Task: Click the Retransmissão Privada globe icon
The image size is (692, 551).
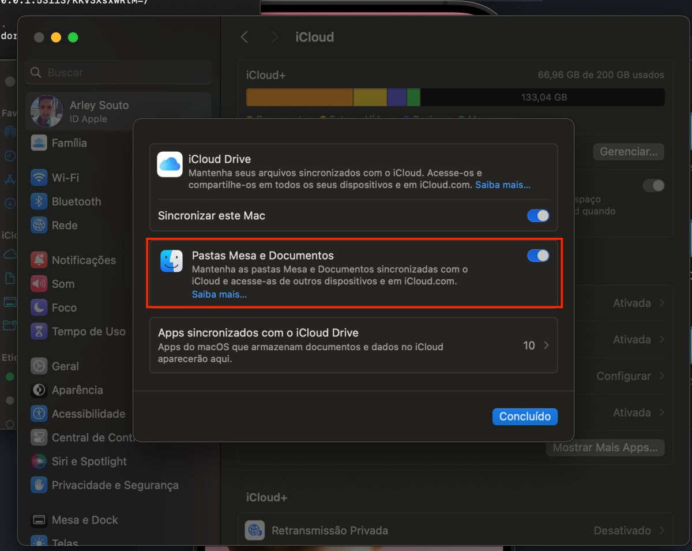Action: click(254, 530)
